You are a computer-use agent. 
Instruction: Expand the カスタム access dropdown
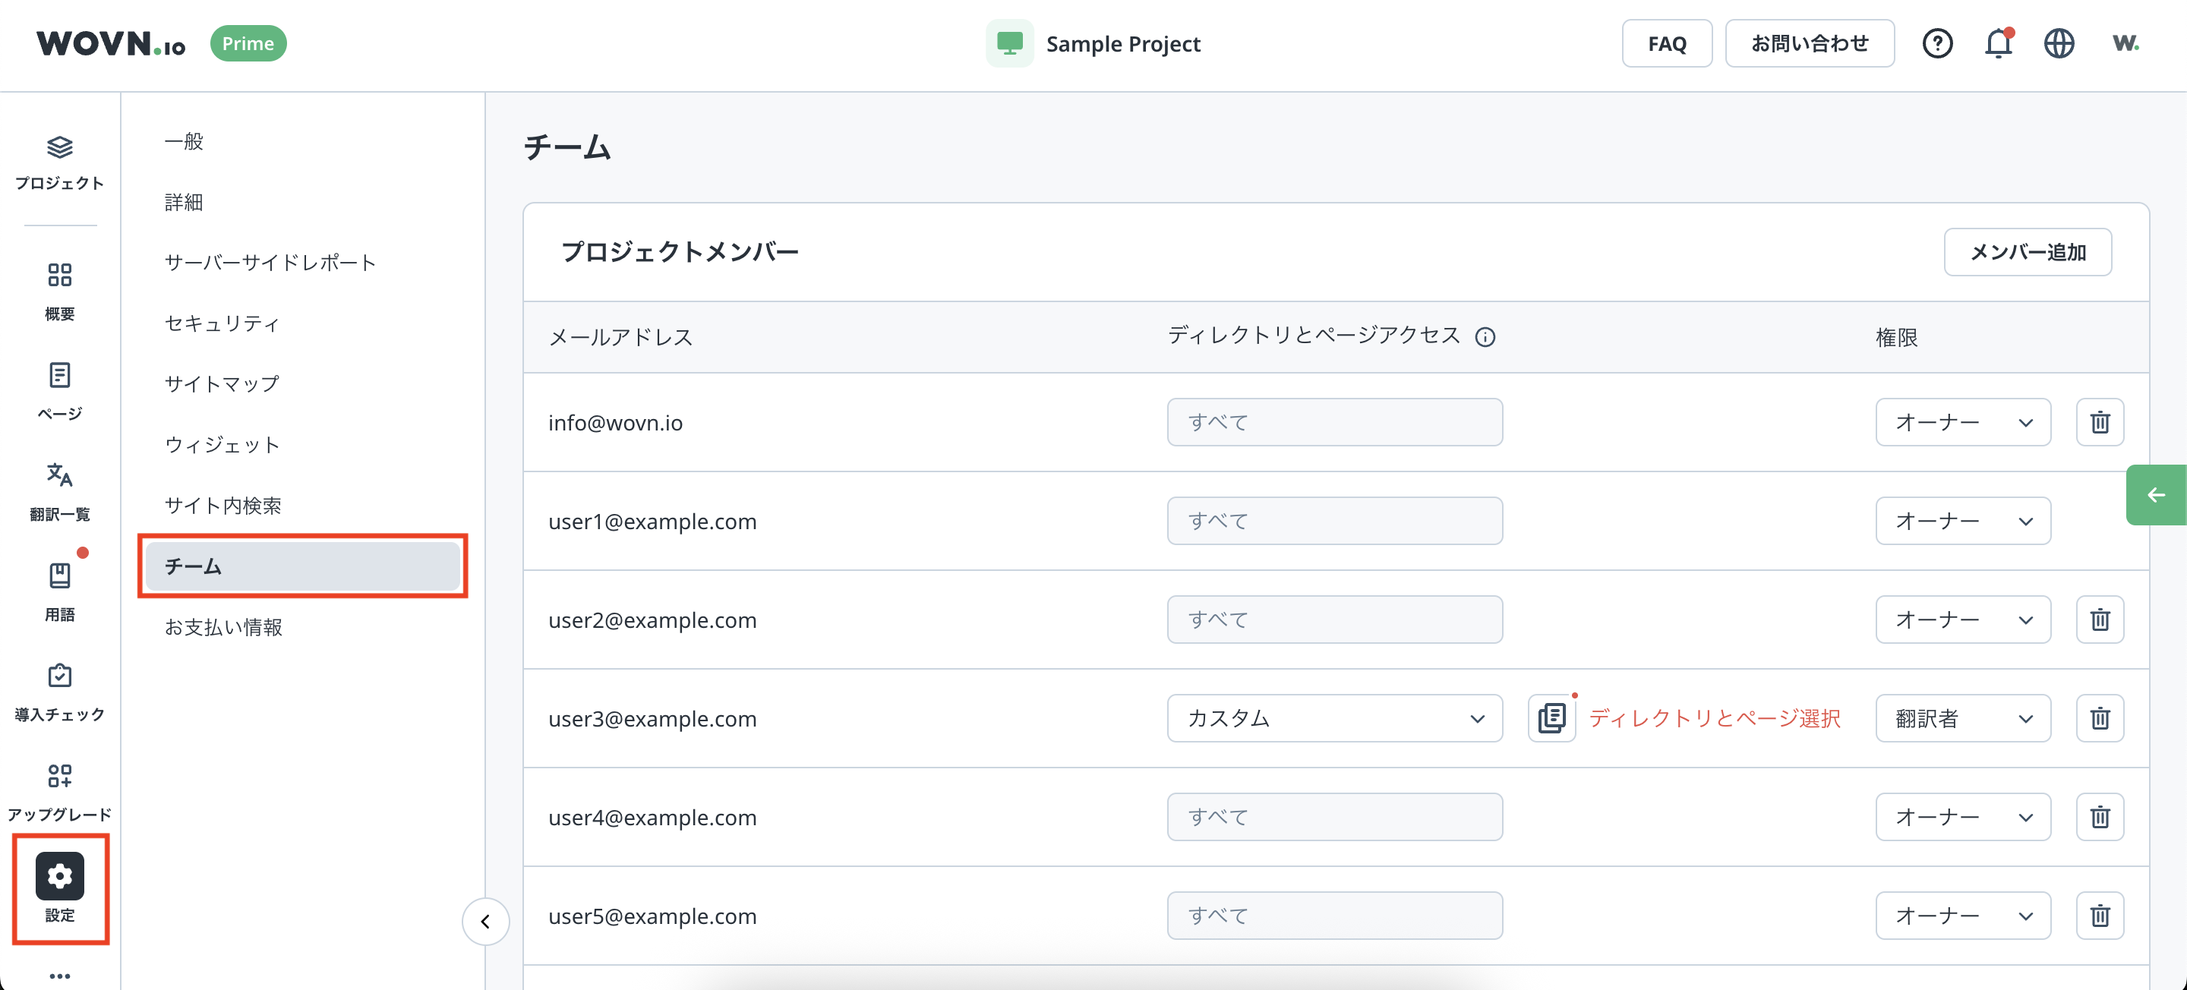pos(1333,718)
